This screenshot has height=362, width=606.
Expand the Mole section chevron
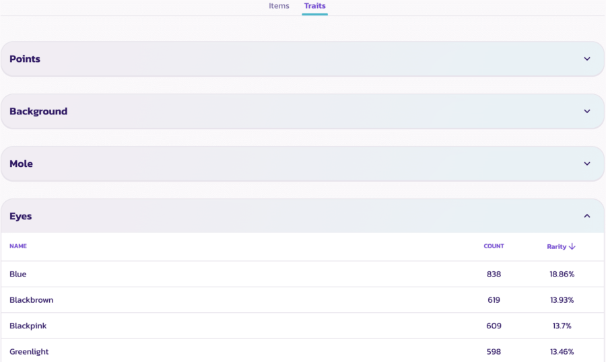586,164
